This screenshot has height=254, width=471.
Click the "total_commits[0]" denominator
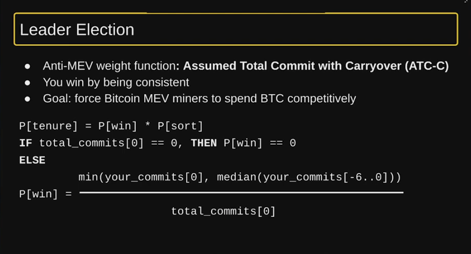click(x=223, y=211)
